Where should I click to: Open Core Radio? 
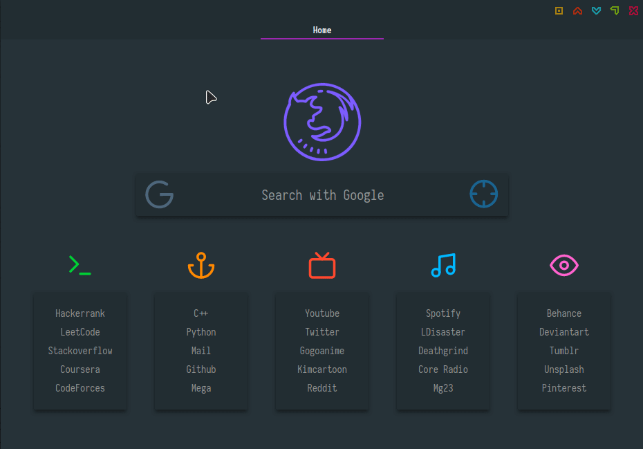point(442,369)
